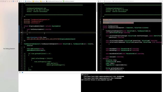Click 'struct TaskQueueItem;' in header file
The image size is (163, 92).
111,26
